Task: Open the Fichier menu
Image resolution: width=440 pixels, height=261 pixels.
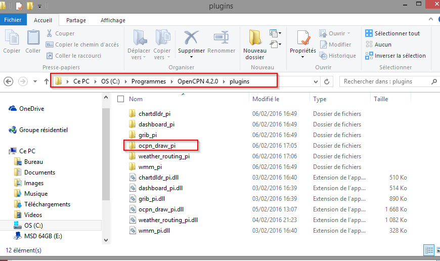Action: pos(13,20)
